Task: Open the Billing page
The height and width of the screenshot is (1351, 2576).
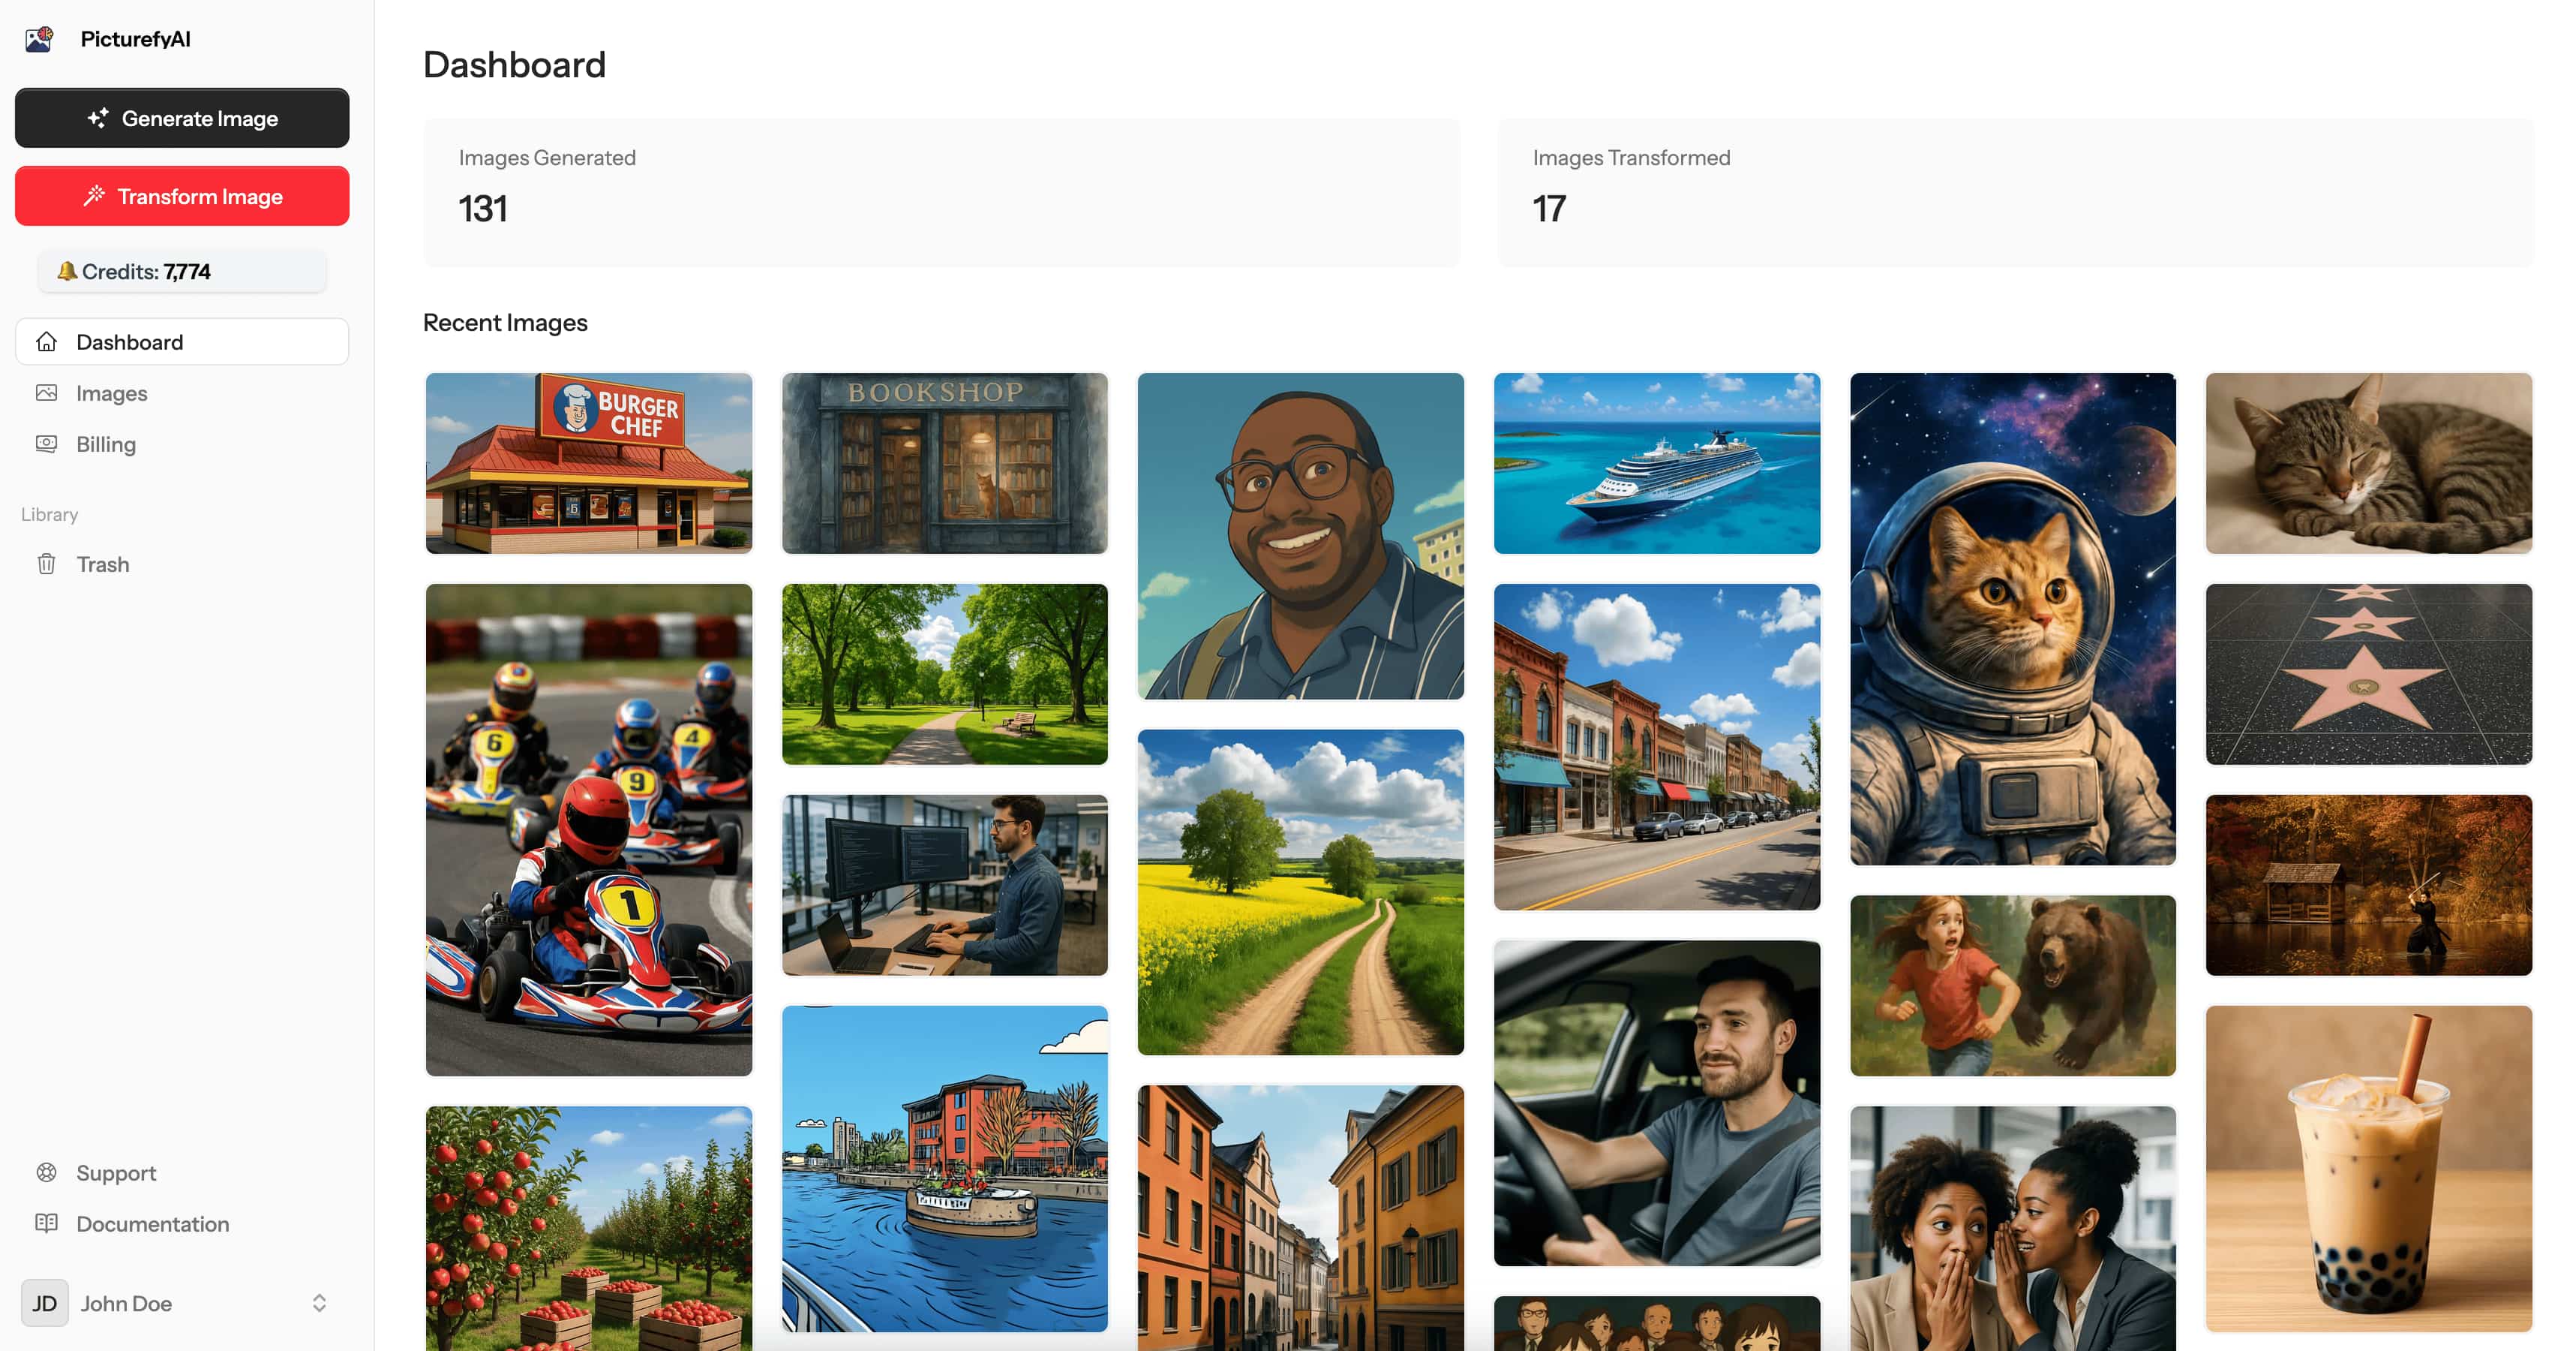Action: click(x=104, y=444)
